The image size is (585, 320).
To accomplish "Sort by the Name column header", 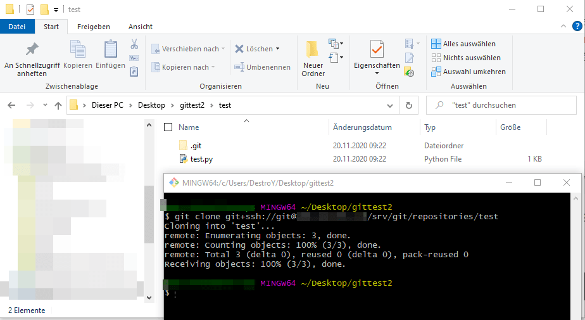I will point(189,127).
